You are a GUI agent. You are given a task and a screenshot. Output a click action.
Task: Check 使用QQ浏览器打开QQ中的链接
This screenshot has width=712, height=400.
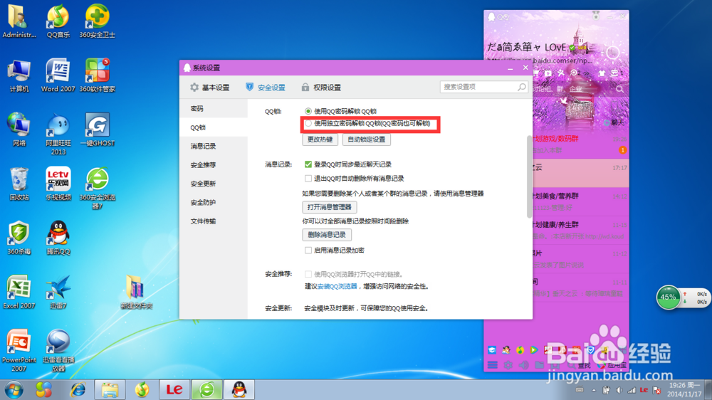tap(308, 274)
